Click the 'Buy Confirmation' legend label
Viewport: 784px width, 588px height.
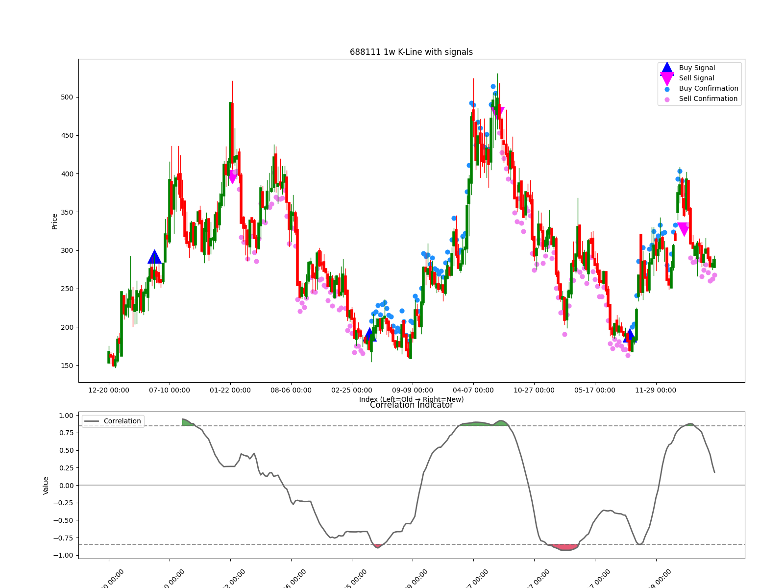click(x=709, y=89)
